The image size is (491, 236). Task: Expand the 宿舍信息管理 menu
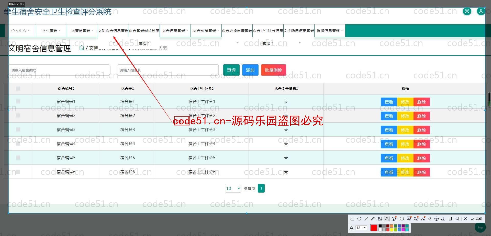175,31
